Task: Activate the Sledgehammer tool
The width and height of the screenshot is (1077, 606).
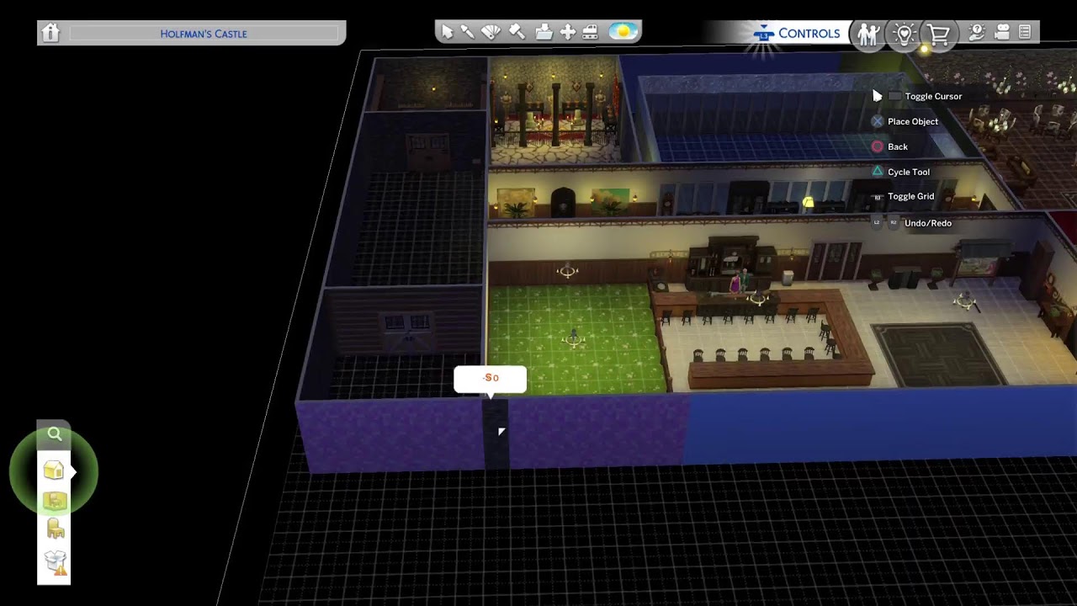Action: [517, 32]
